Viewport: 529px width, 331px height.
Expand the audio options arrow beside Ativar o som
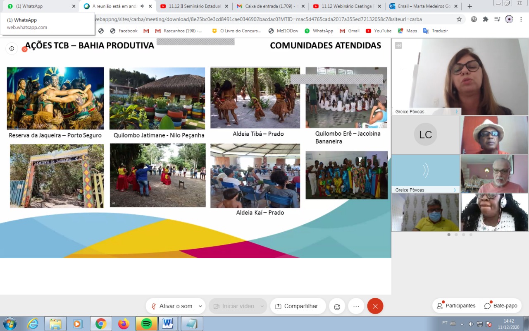(x=200, y=306)
